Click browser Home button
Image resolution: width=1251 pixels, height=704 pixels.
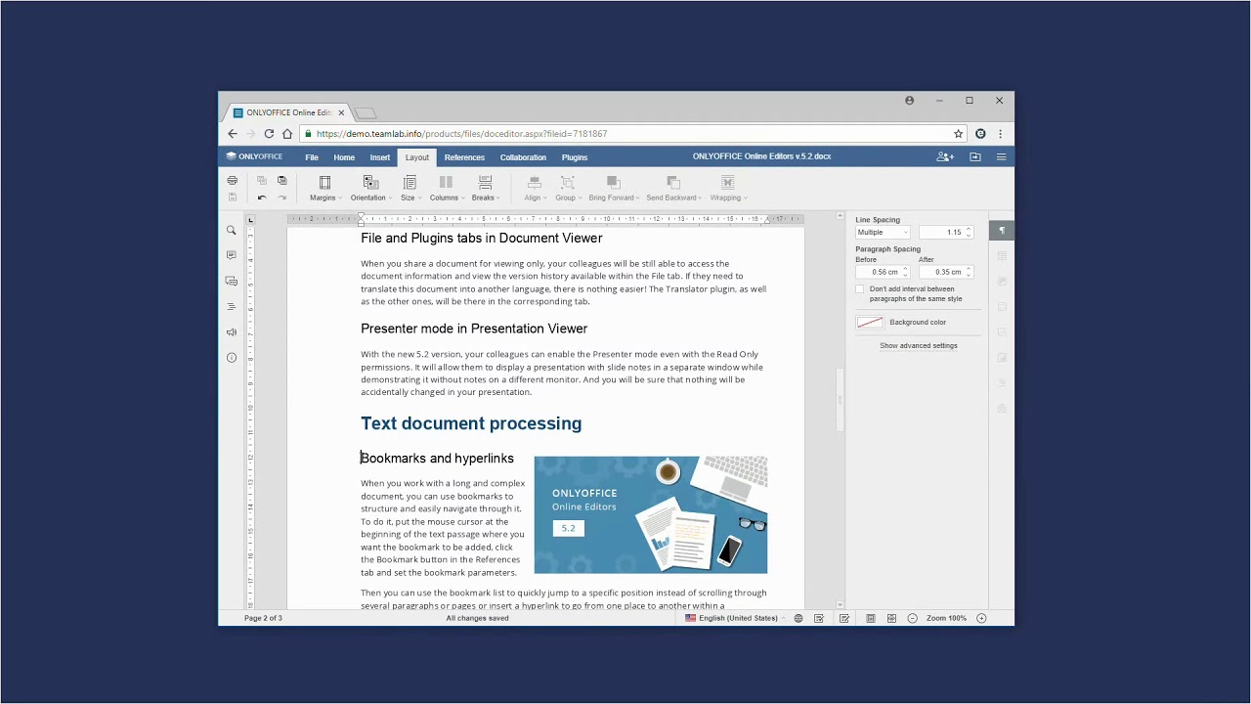[287, 134]
